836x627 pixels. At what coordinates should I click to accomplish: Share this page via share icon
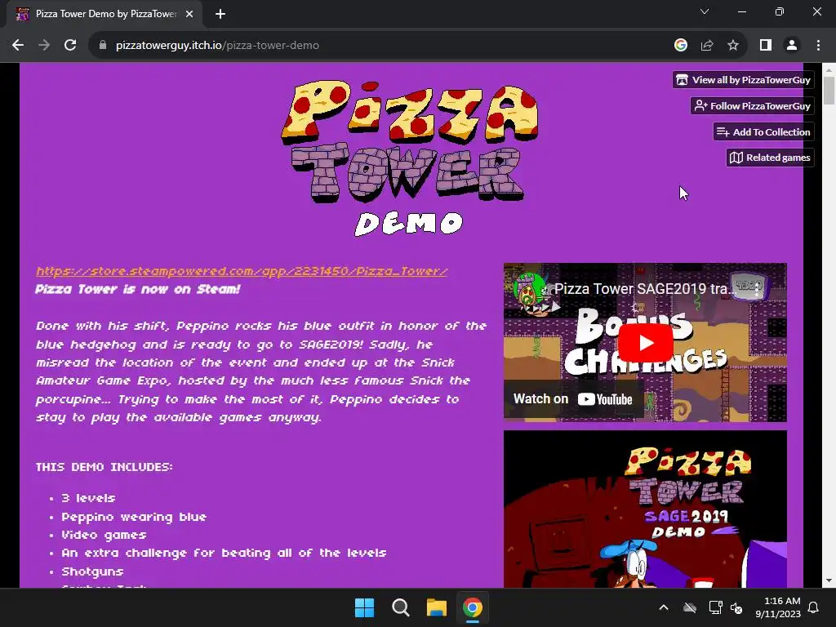click(x=707, y=46)
